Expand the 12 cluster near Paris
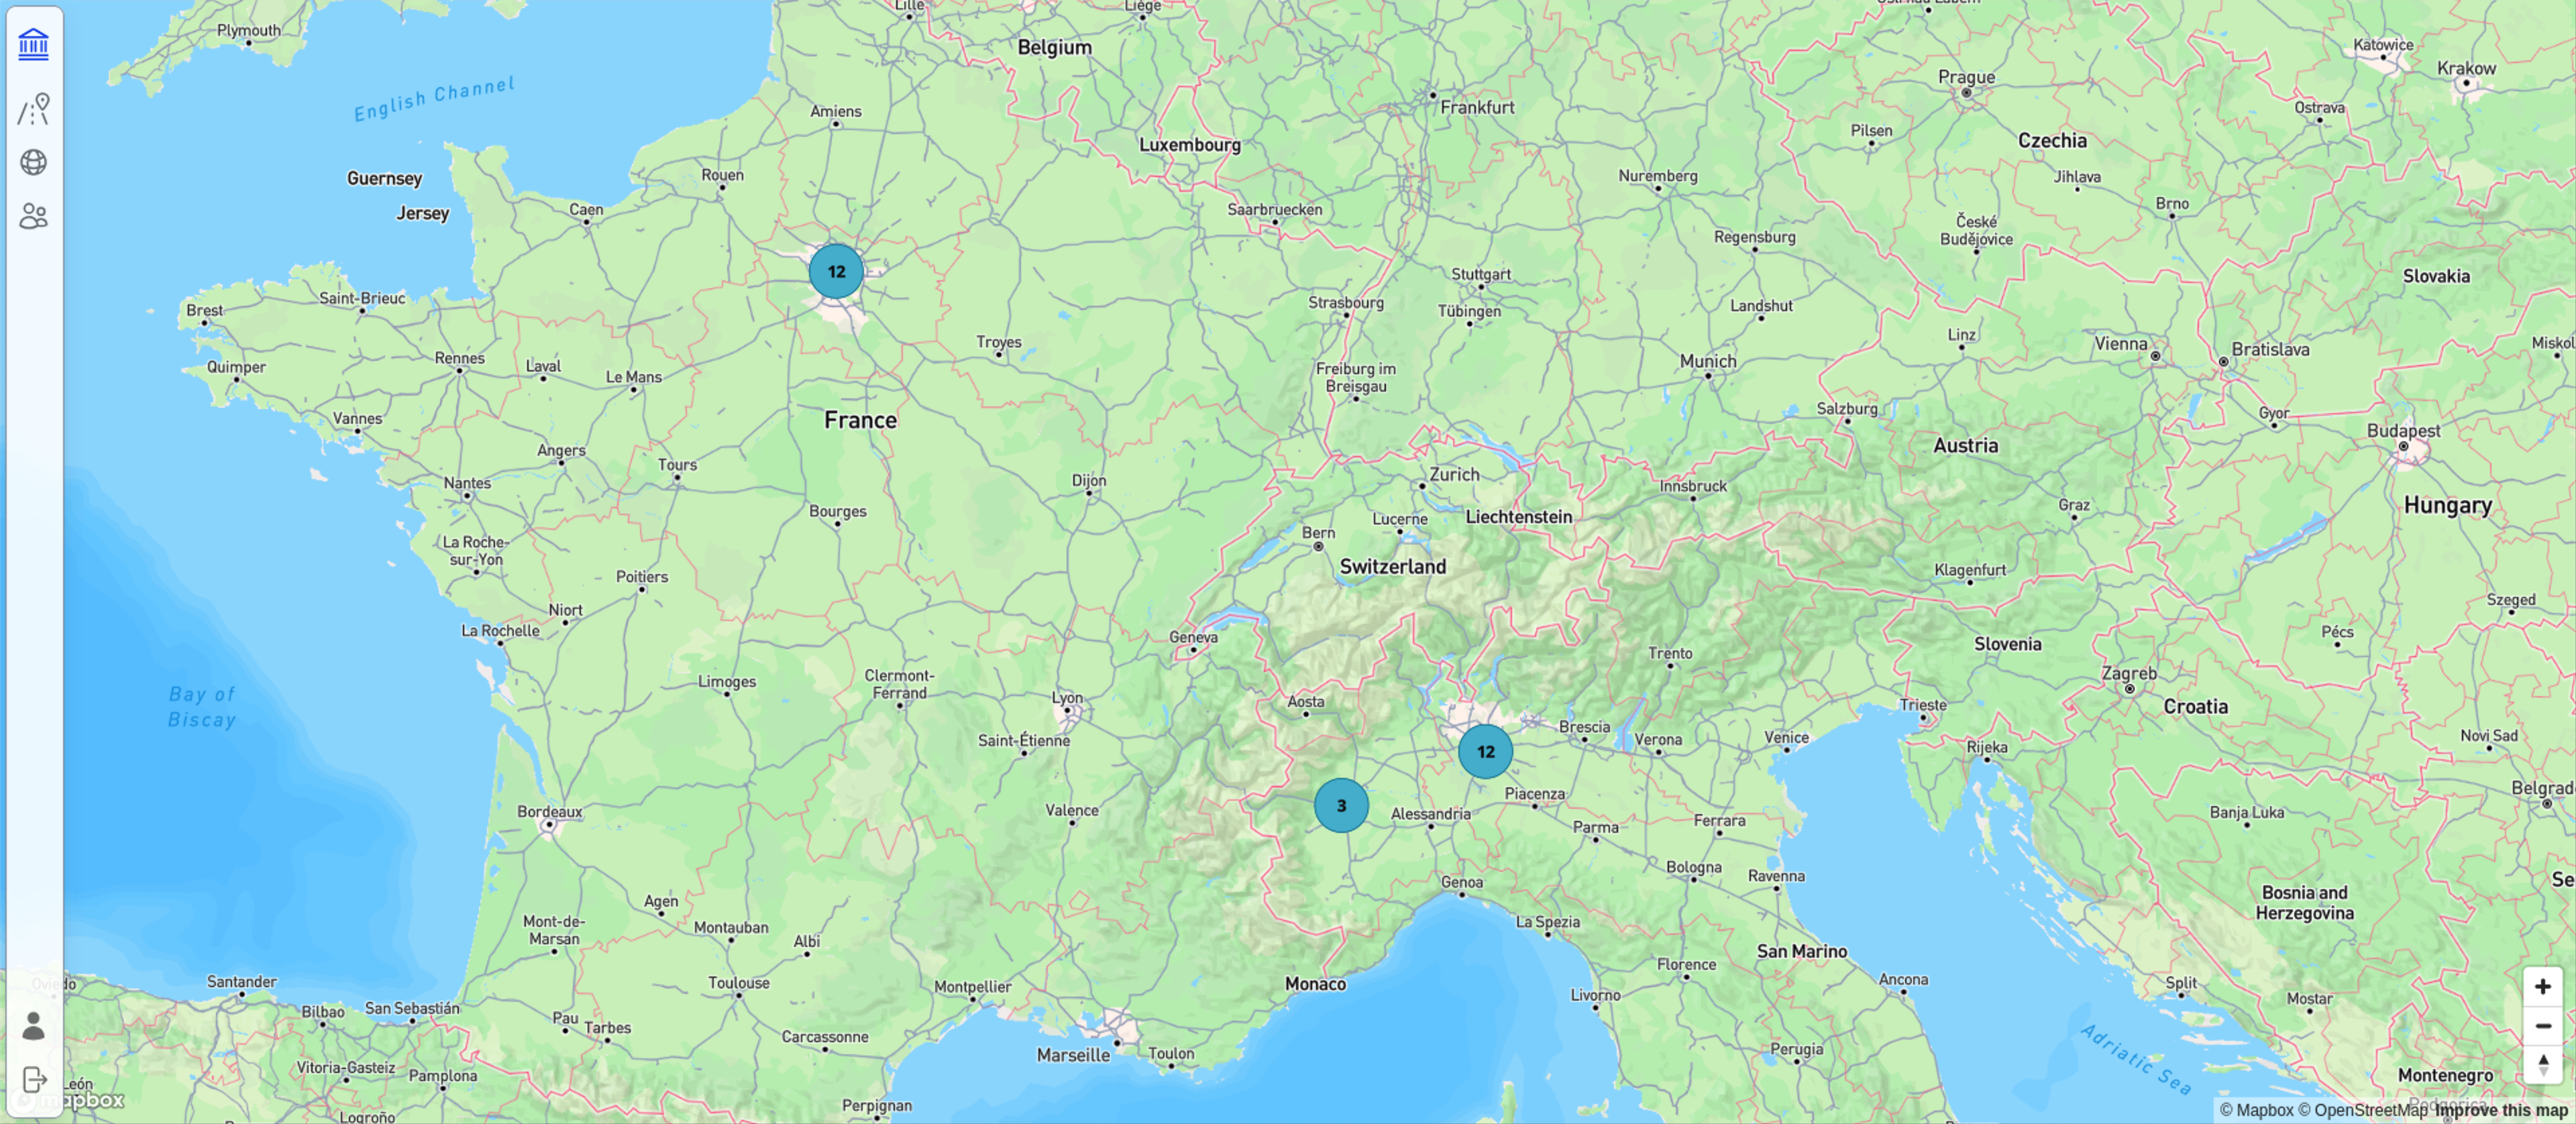The width and height of the screenshot is (2576, 1124). 836,271
